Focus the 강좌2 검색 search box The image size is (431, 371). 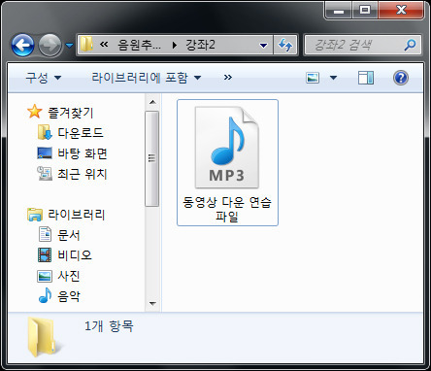(x=362, y=45)
